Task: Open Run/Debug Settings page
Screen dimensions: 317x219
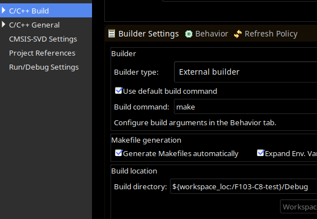Action: 44,67
